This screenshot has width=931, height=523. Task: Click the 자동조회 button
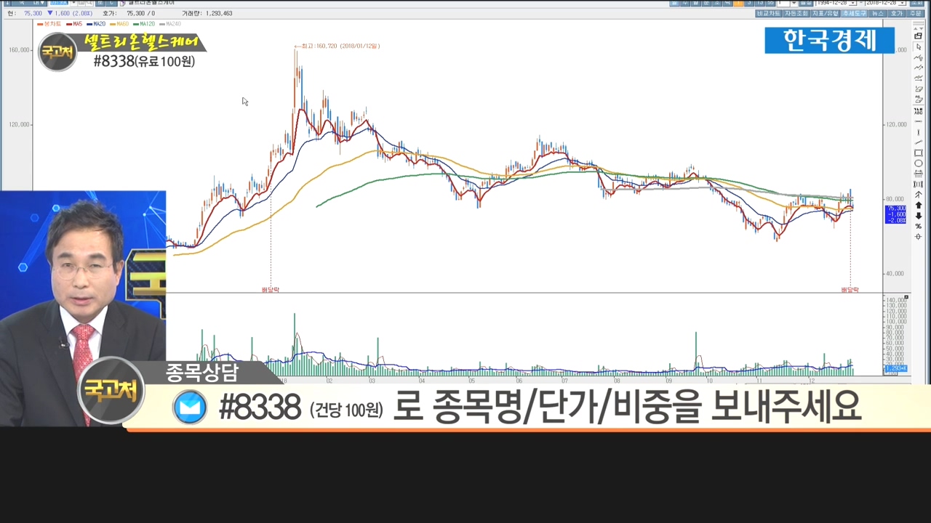(796, 13)
